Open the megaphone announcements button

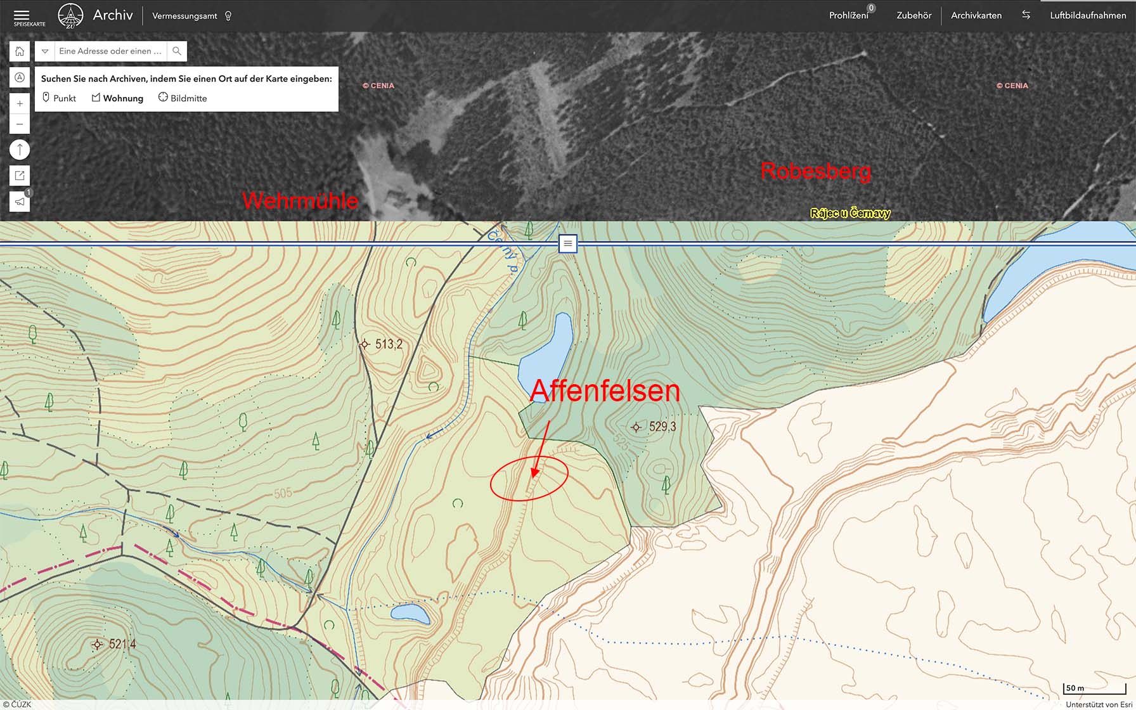20,202
